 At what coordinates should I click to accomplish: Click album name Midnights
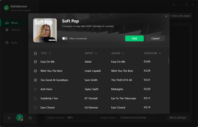point(117,89)
